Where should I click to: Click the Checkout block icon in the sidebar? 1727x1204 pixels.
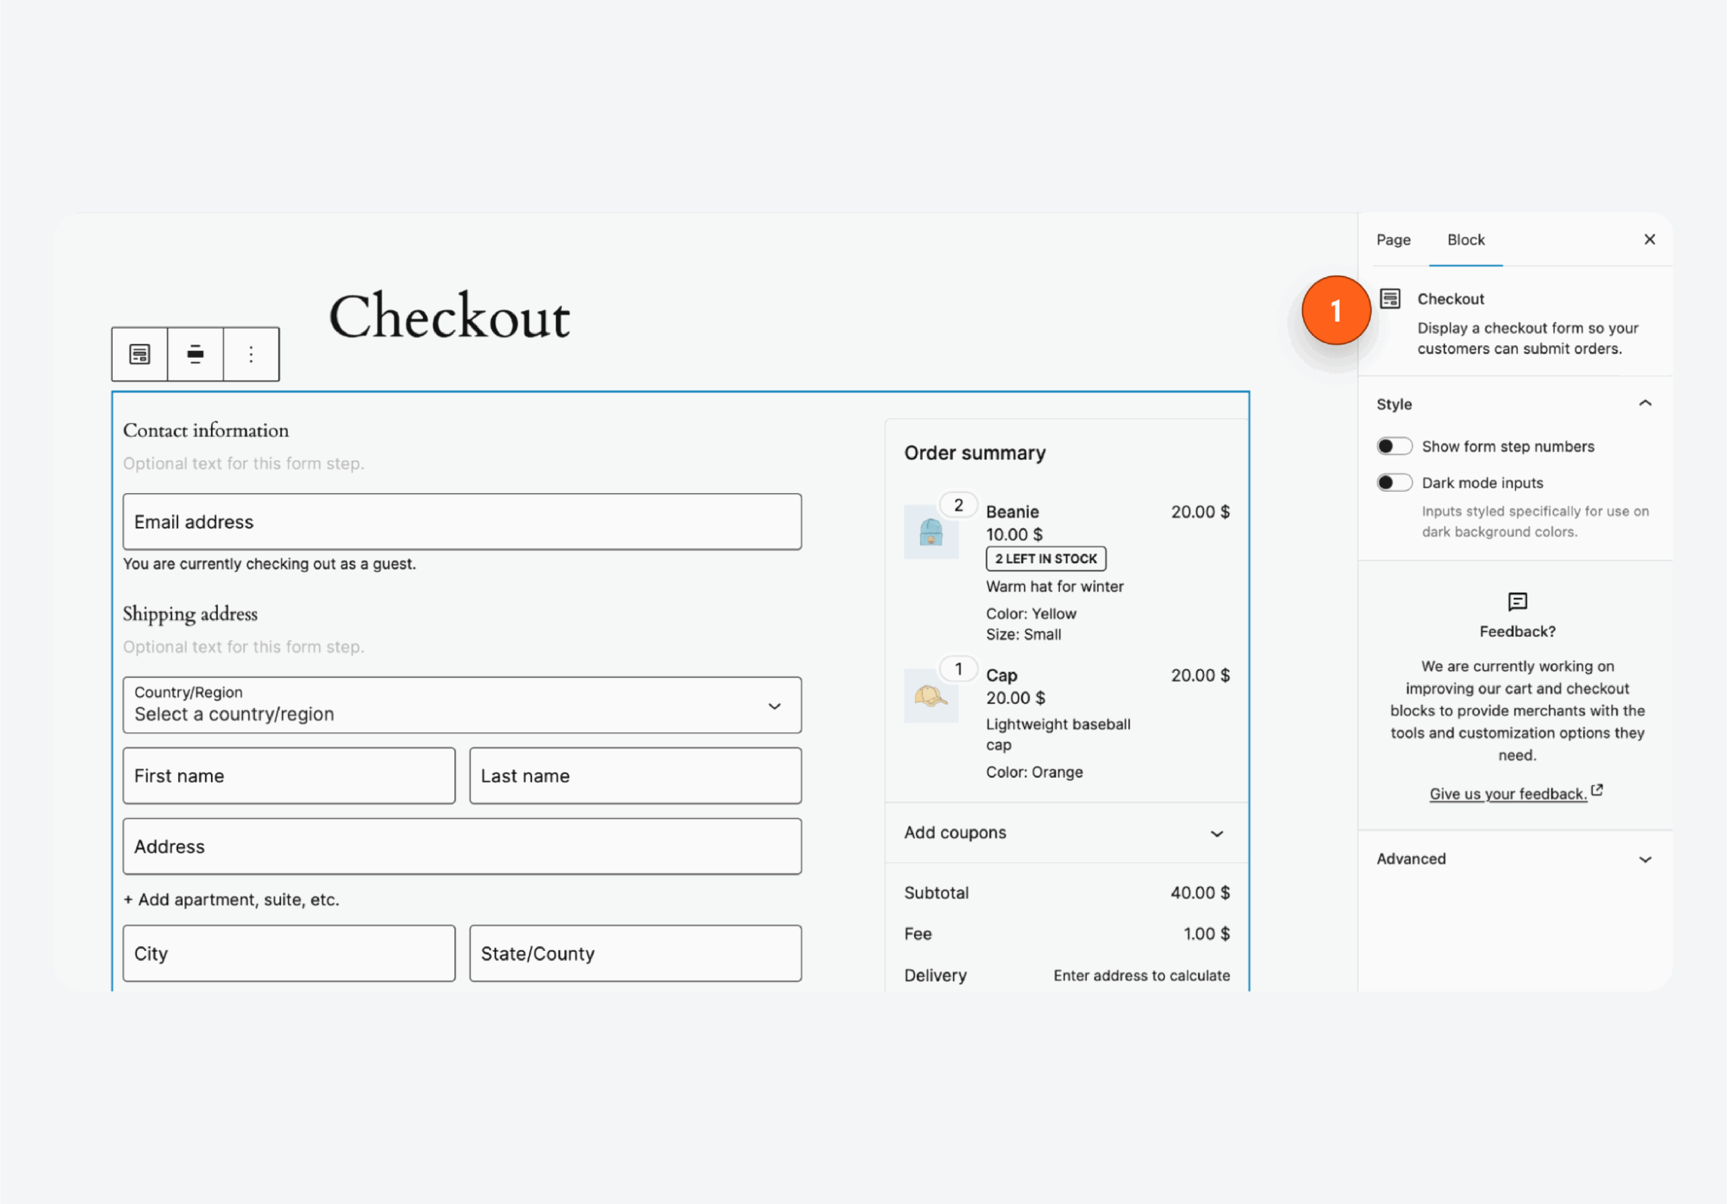coord(1392,298)
